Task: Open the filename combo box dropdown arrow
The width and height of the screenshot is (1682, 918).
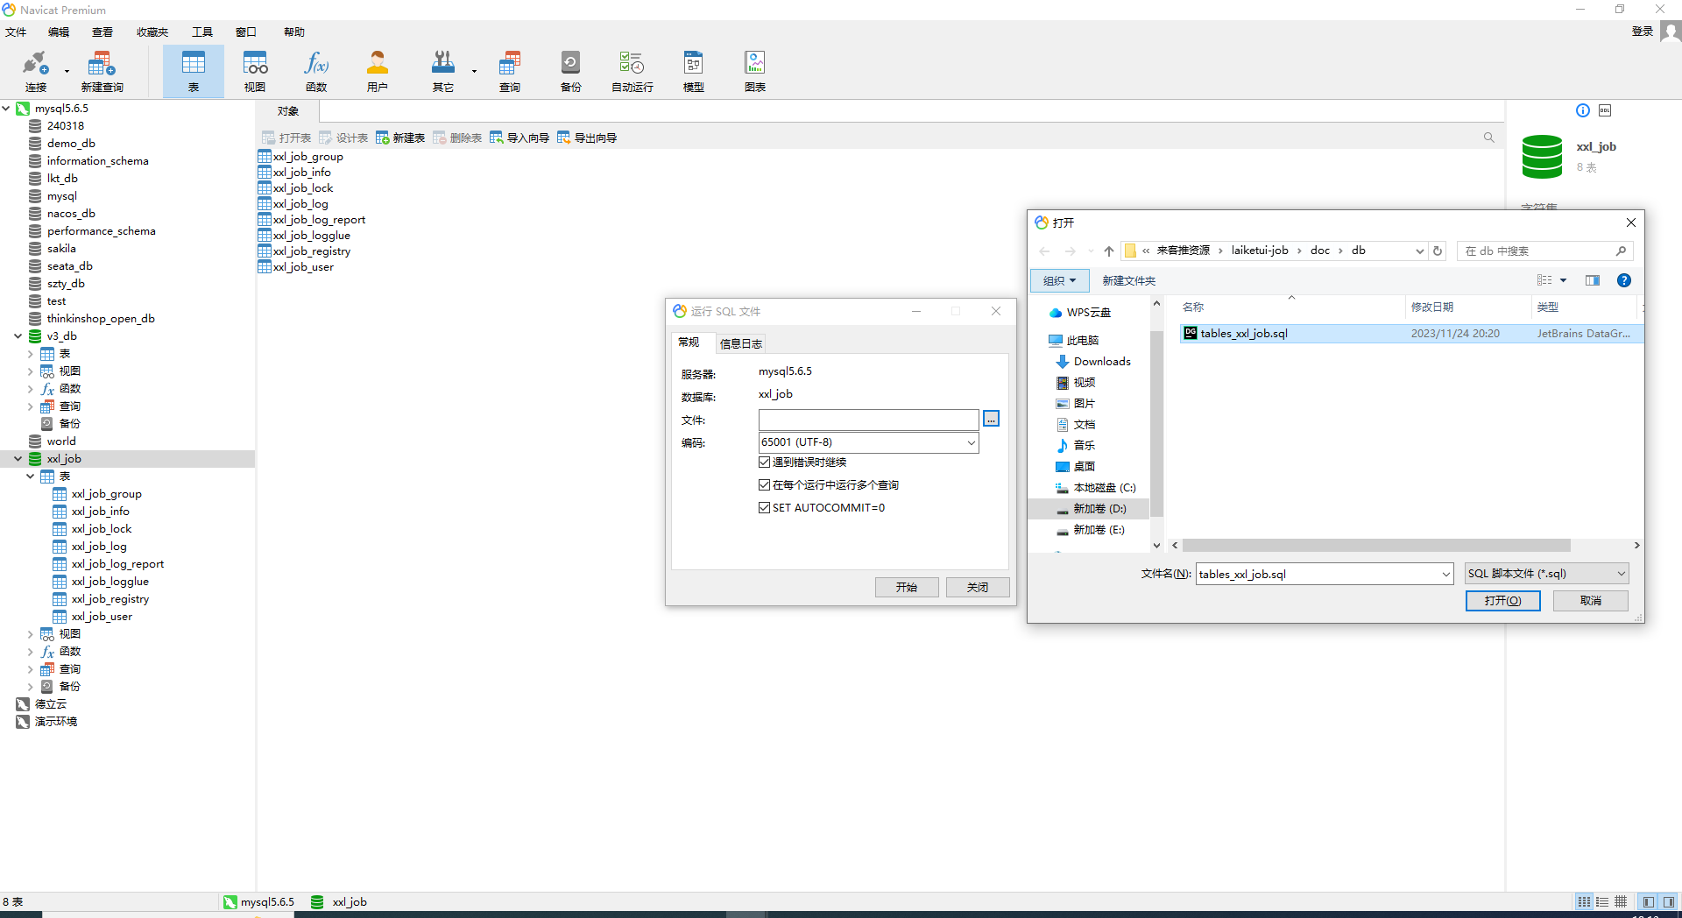Action: [1445, 575]
